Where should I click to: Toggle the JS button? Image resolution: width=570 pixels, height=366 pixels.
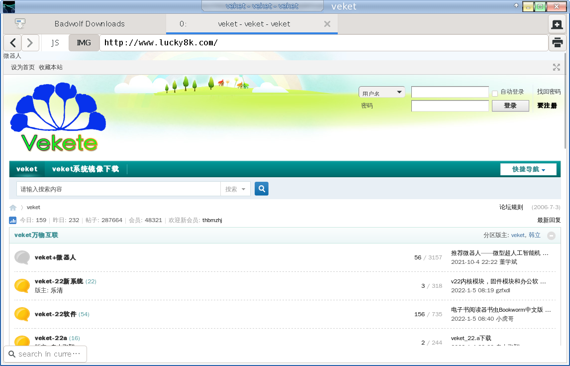pyautogui.click(x=55, y=43)
